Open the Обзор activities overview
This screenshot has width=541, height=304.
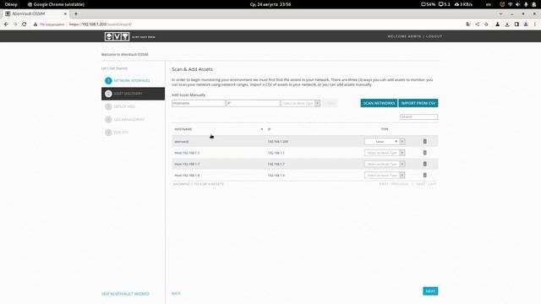pyautogui.click(x=11, y=4)
